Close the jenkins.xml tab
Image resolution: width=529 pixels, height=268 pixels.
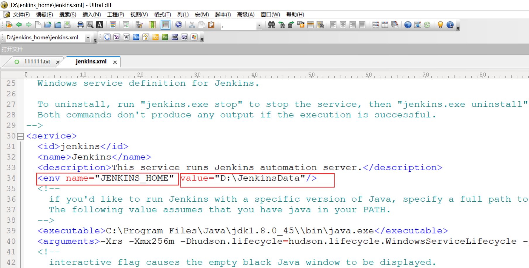point(115,62)
